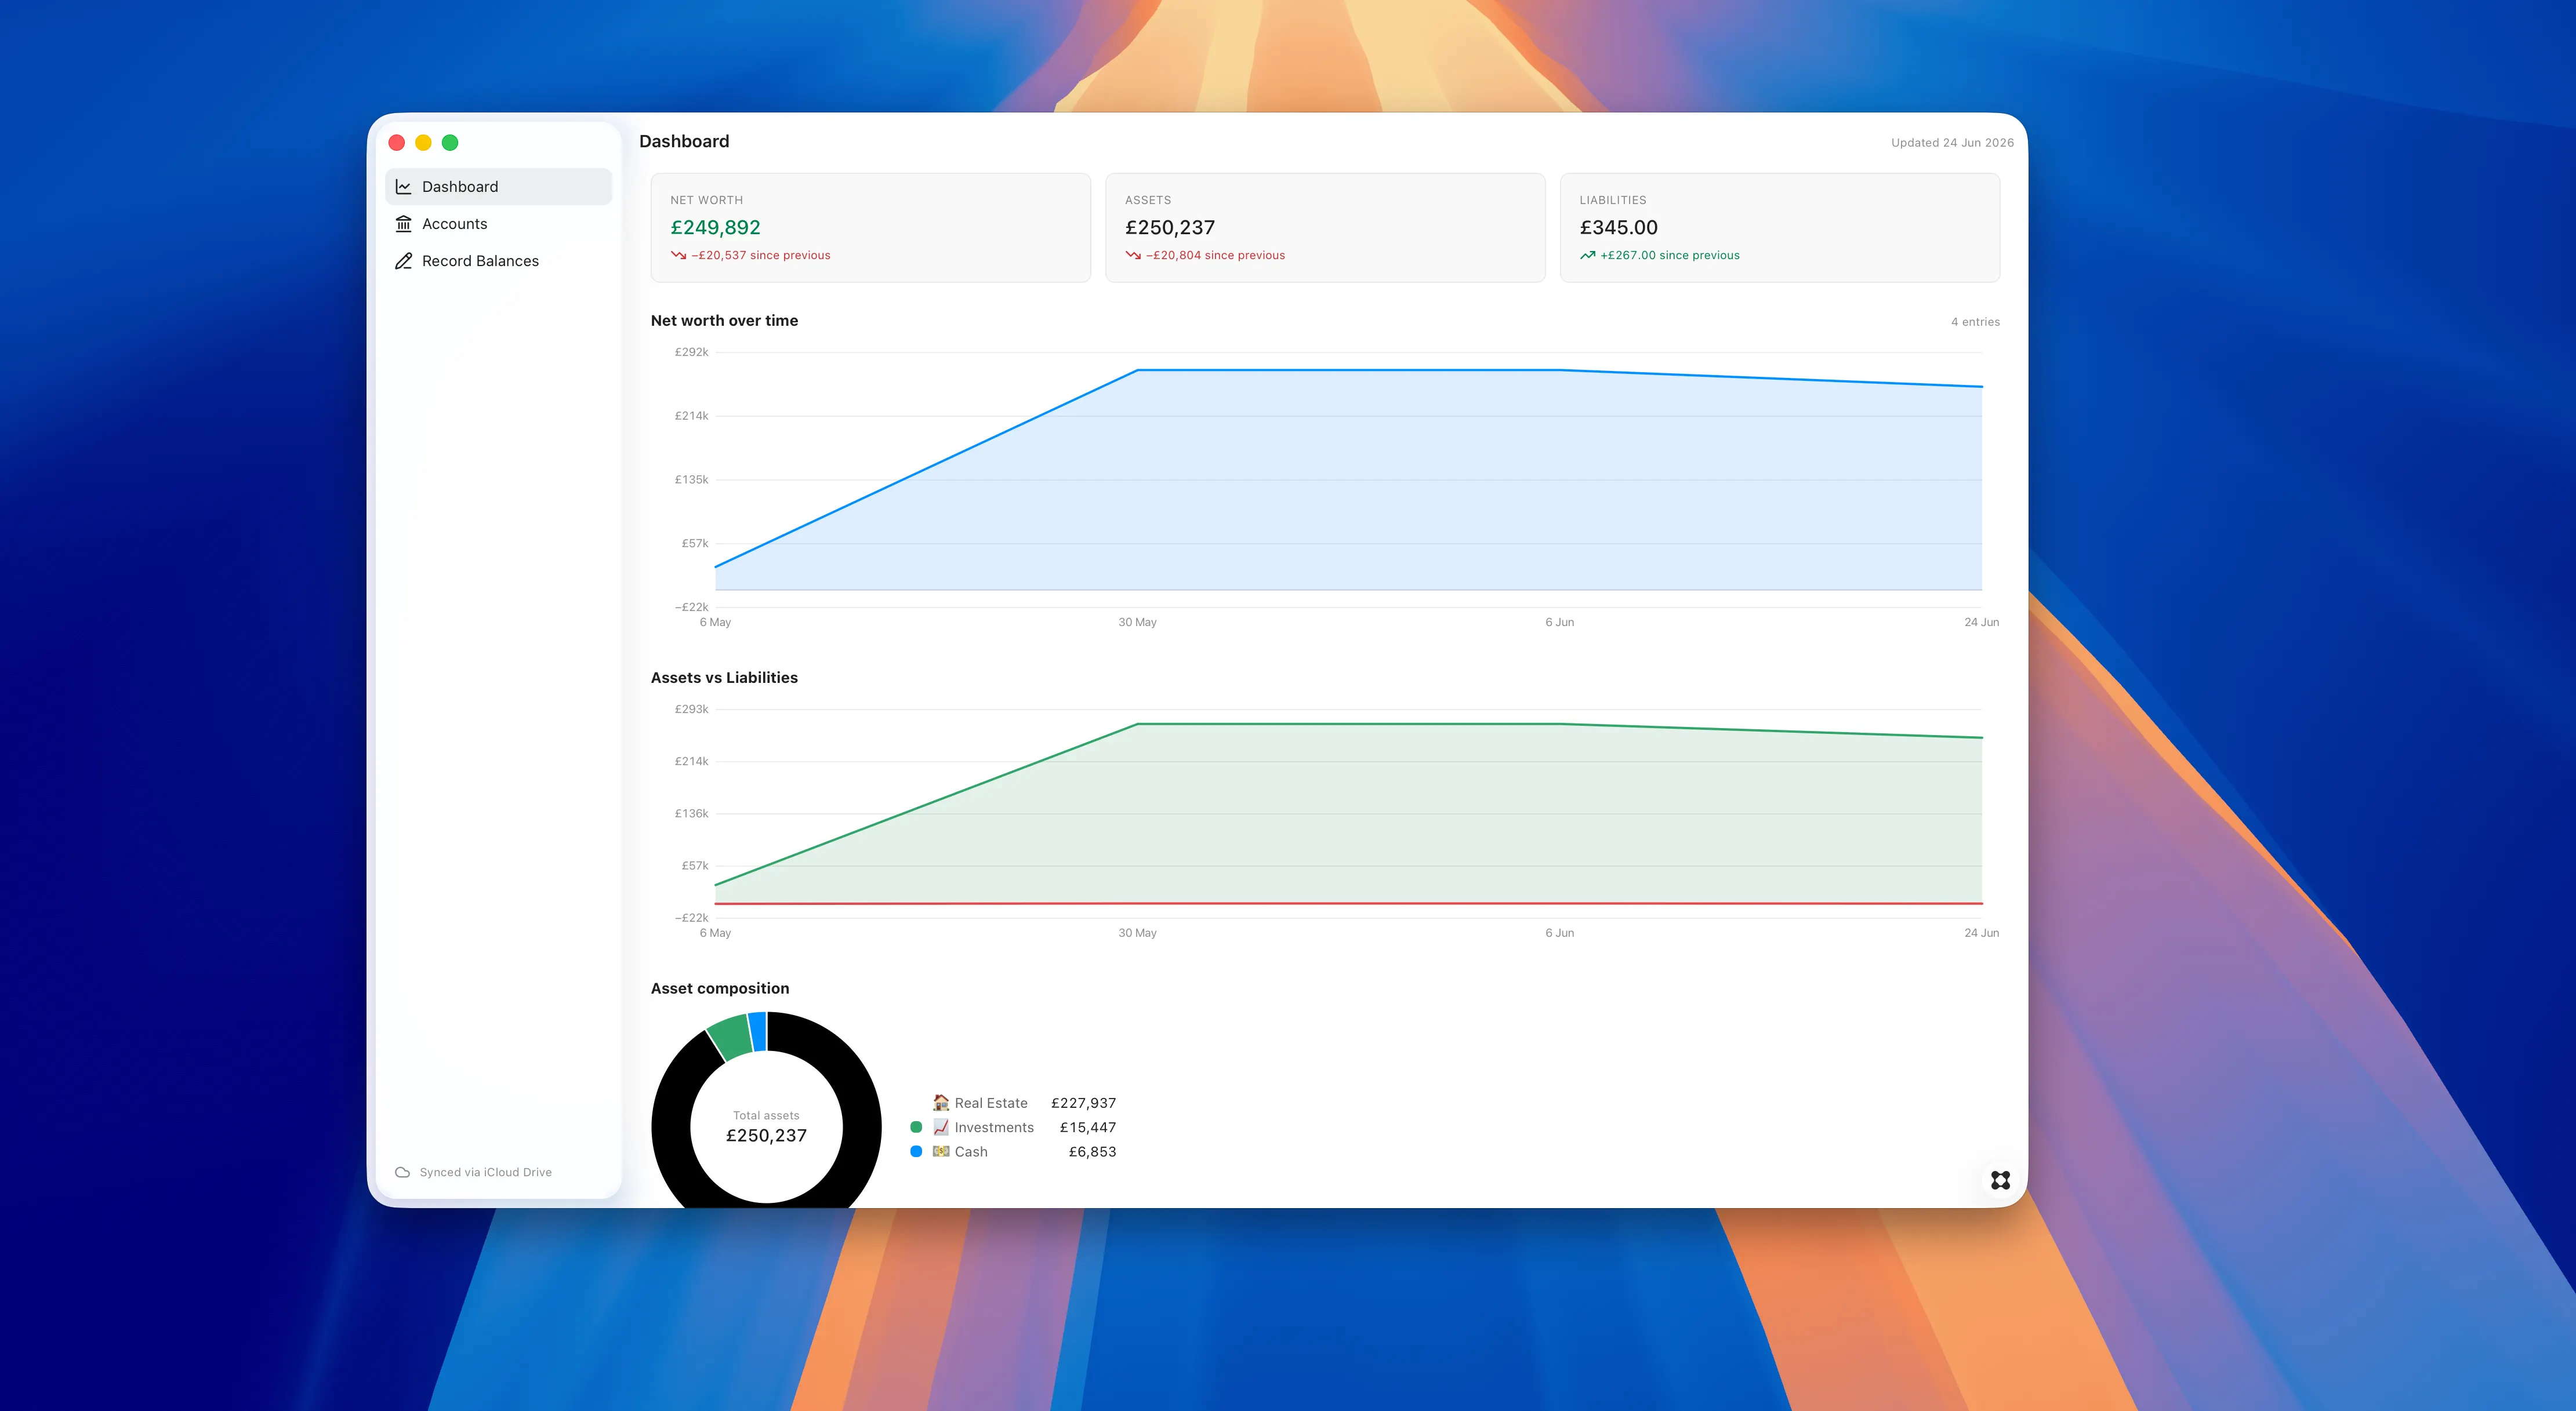Screen dimensions: 2576x1411
Task: Click the Net Worth downward trend icon
Action: (x=679, y=256)
